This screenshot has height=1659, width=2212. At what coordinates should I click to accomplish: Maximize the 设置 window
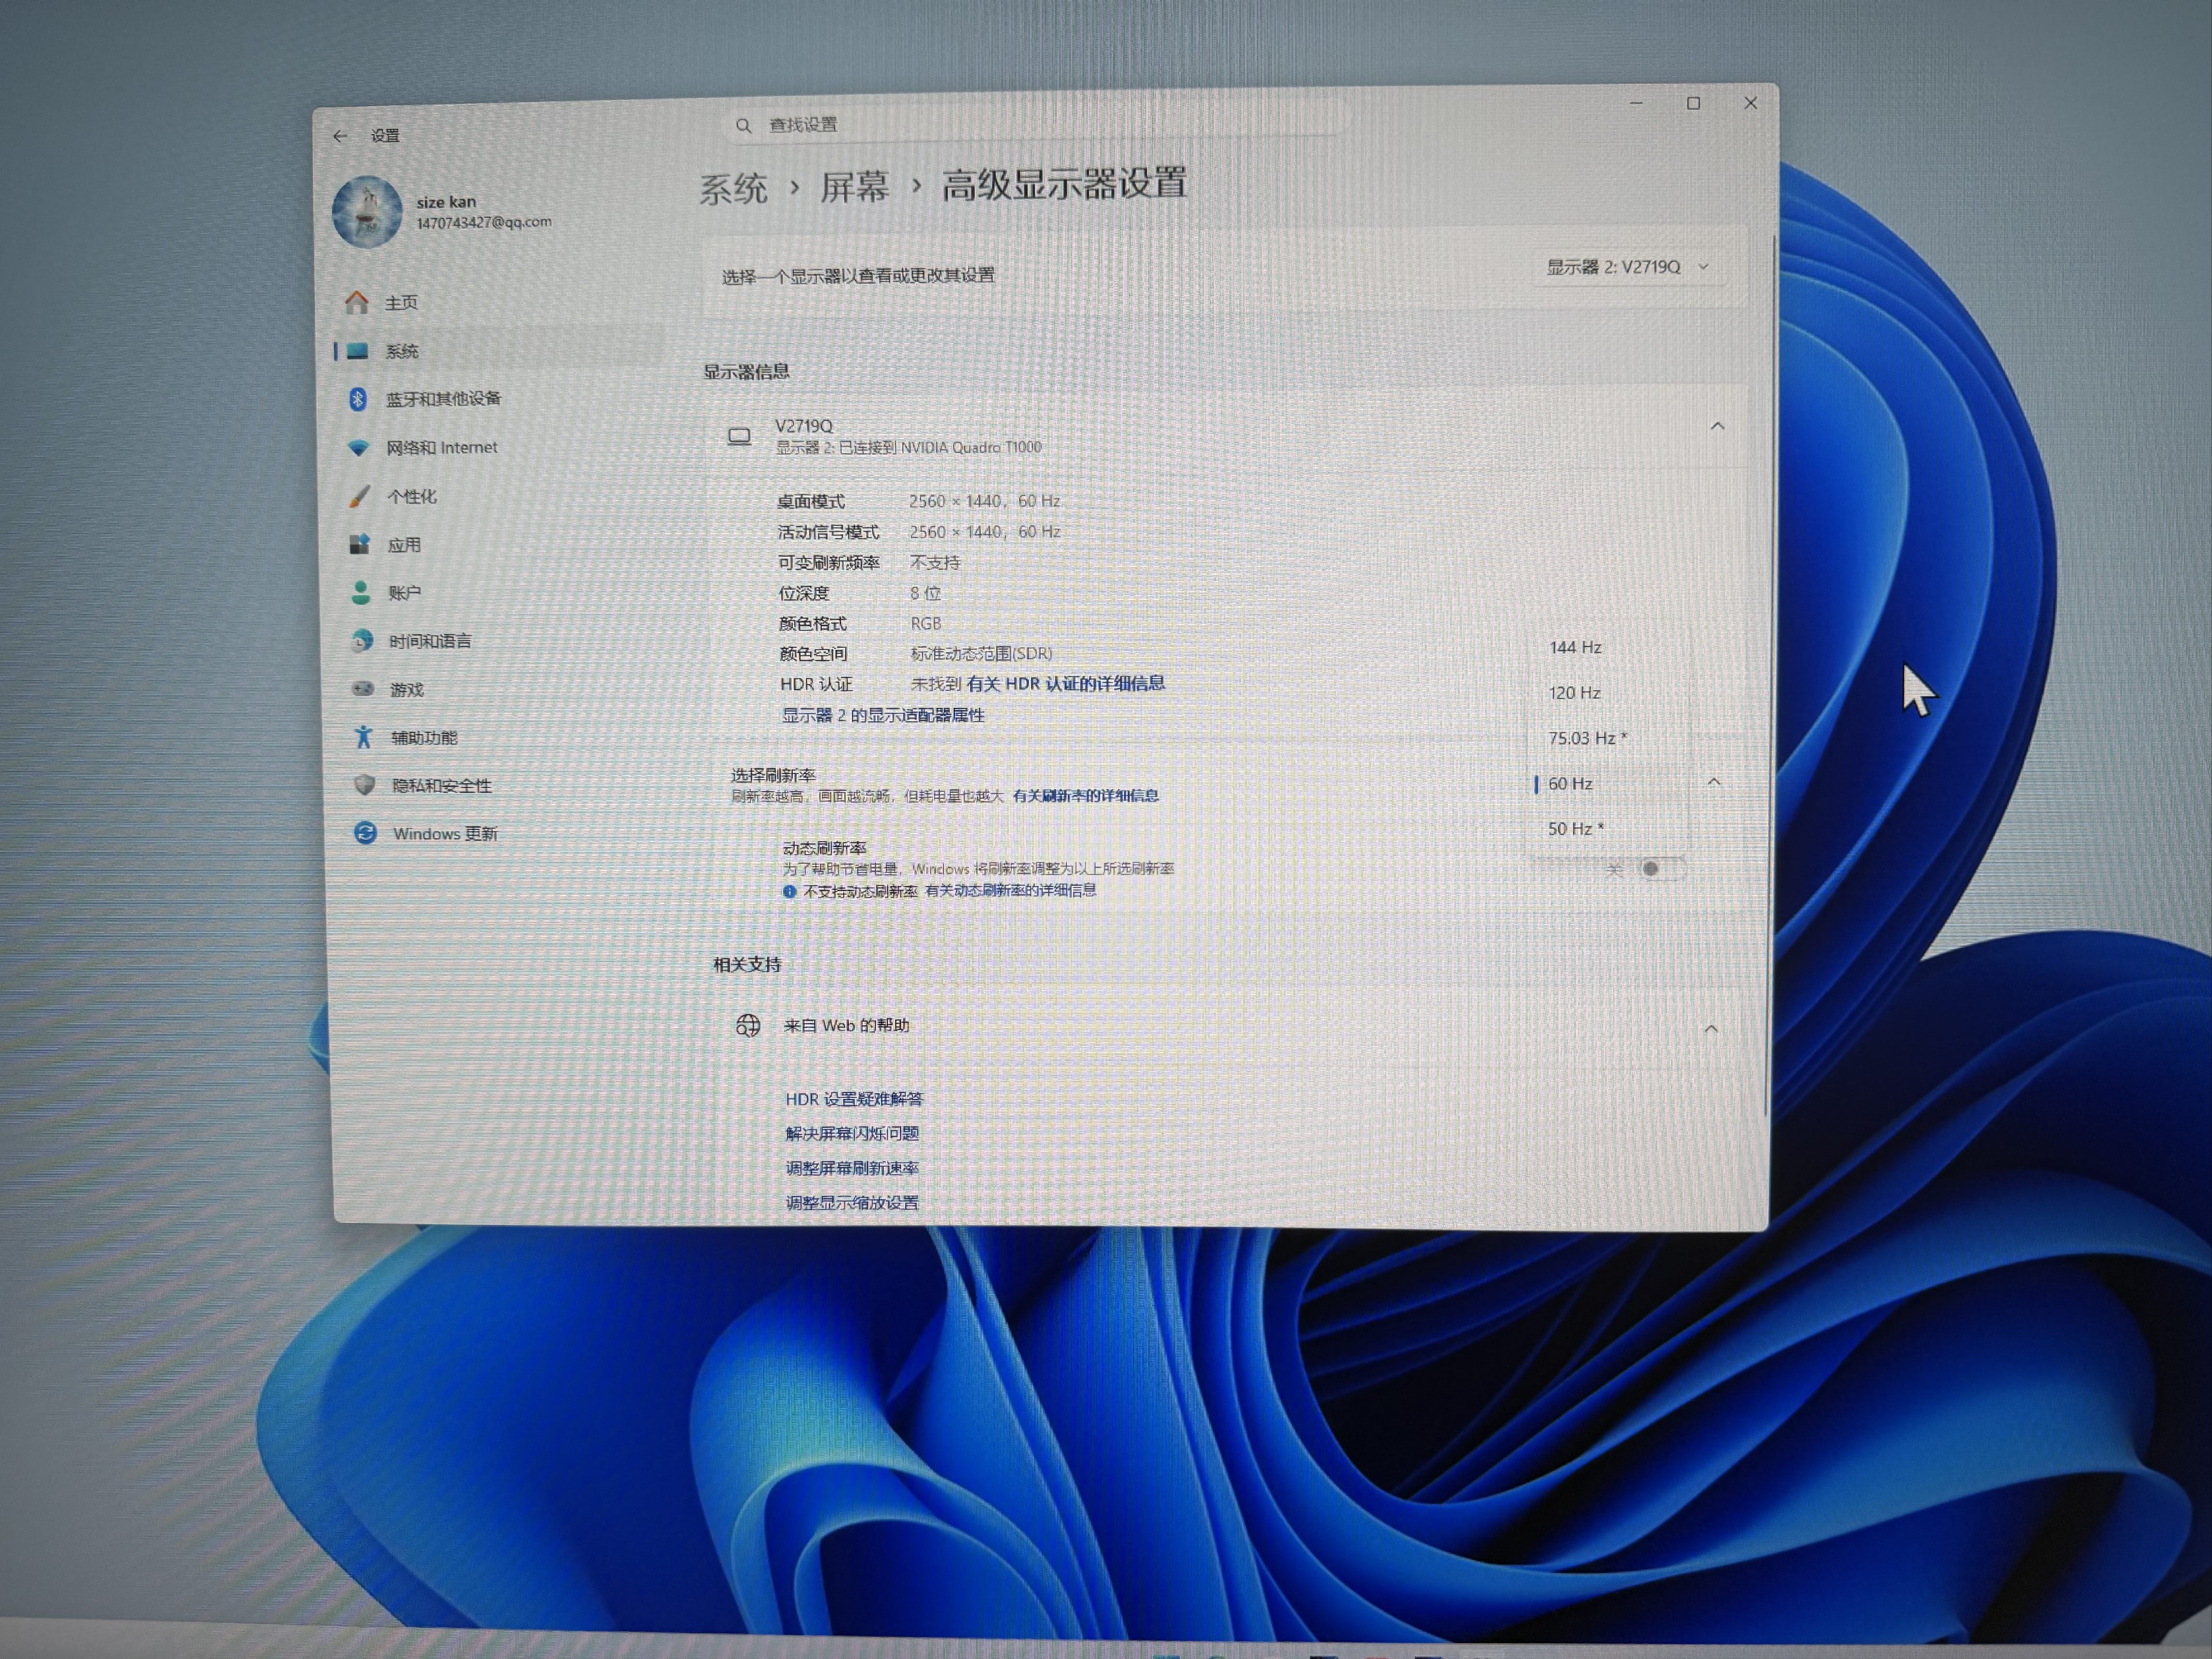click(1694, 103)
